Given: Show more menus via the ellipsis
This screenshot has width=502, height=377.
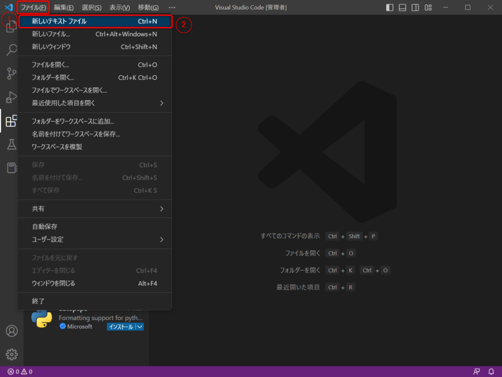Looking at the screenshot, I should (x=172, y=7).
